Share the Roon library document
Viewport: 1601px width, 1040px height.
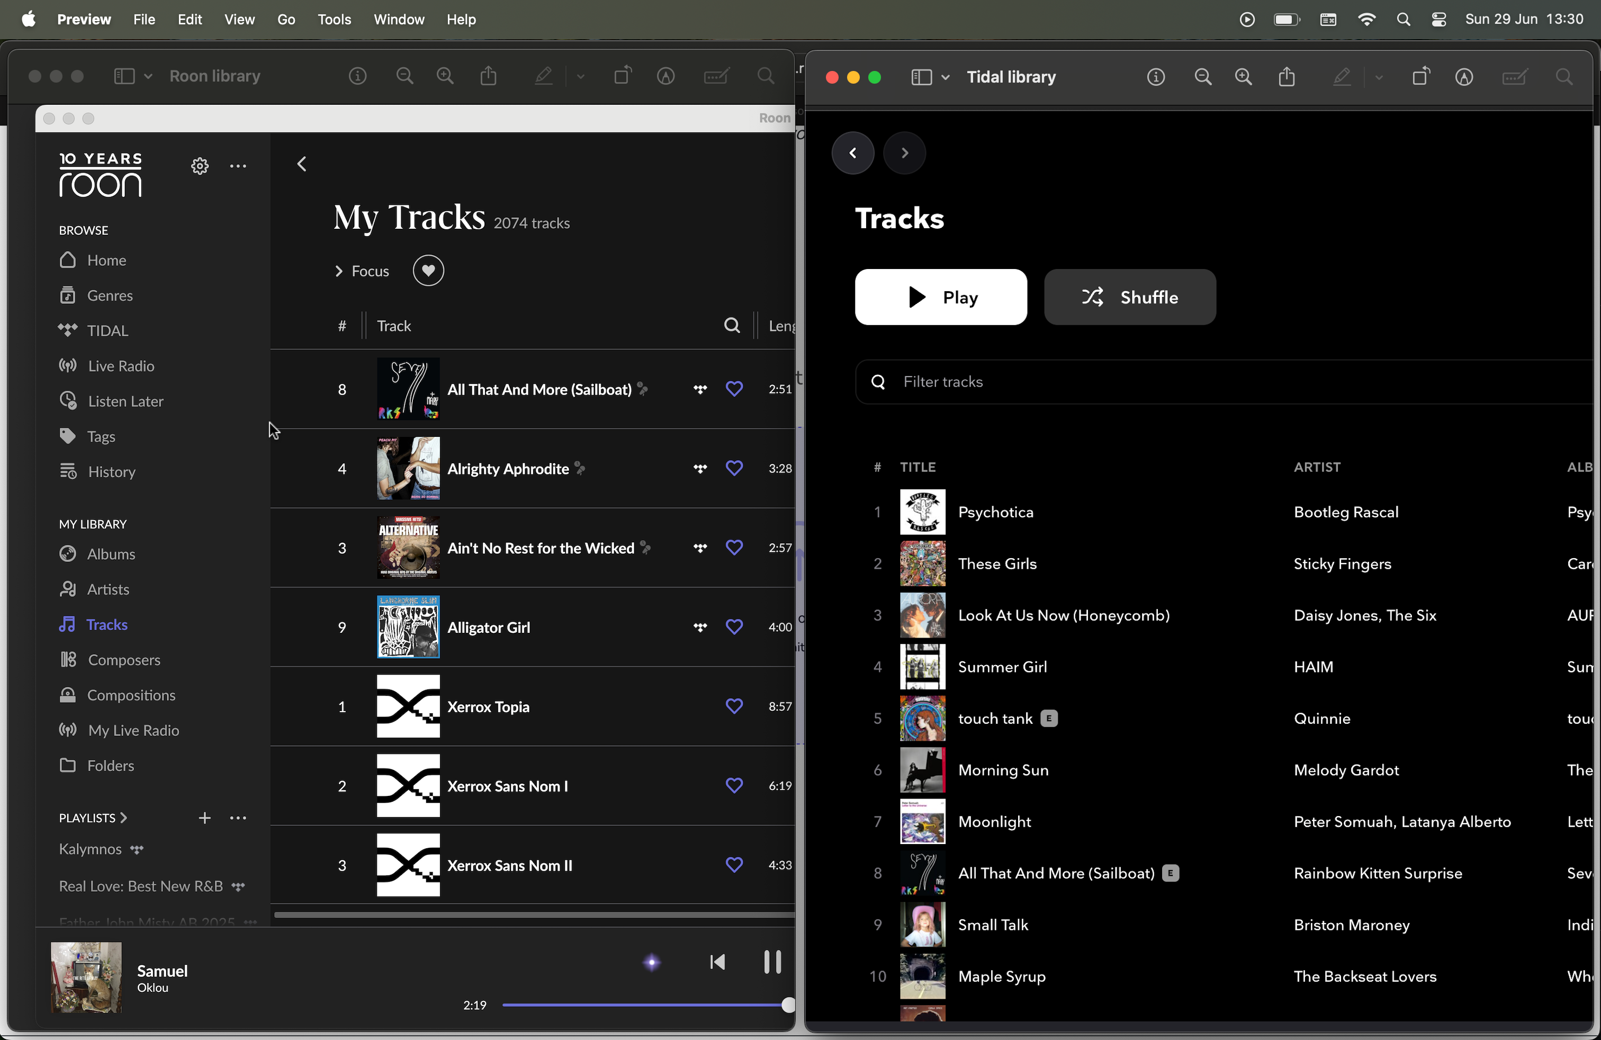[x=488, y=75]
